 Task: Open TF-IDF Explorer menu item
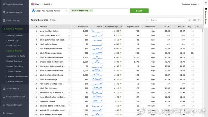click(14, 71)
